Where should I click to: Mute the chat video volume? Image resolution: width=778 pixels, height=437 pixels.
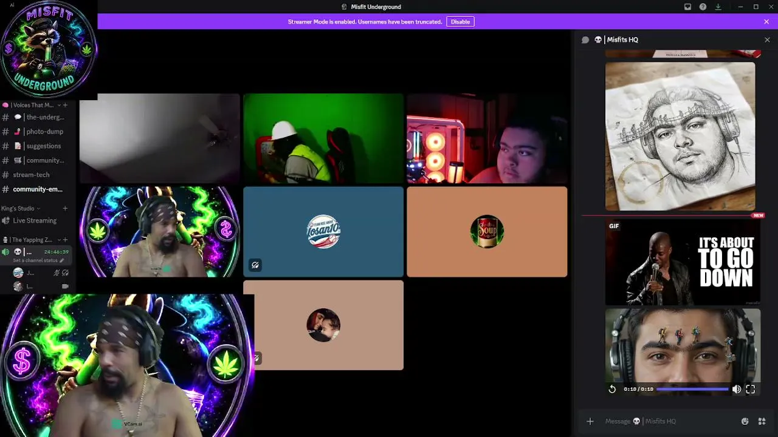tap(737, 389)
